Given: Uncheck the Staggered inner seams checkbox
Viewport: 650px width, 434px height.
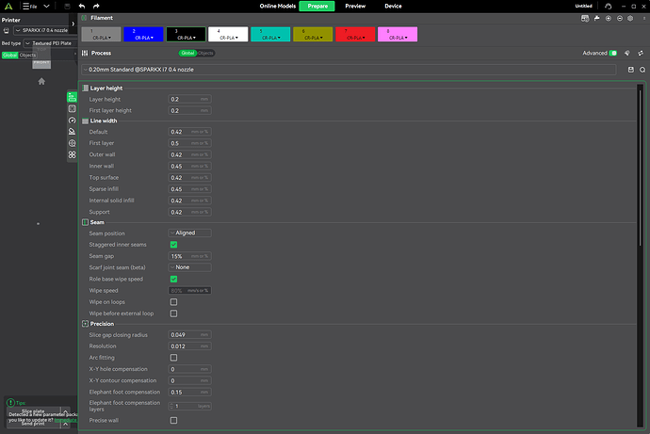Looking at the screenshot, I should tap(173, 245).
